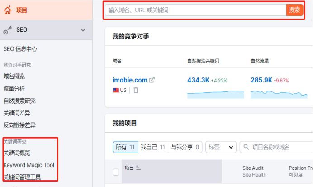The width and height of the screenshot is (313, 187).
Task: Open imobie.com external link icon
Action: [152, 80]
